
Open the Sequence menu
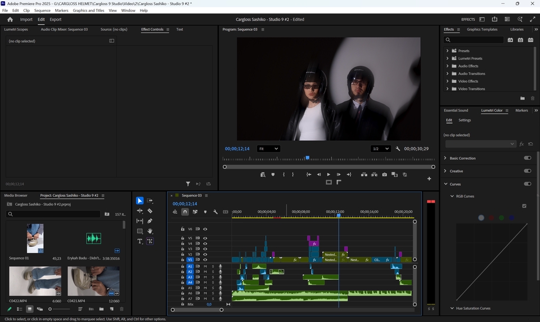click(42, 11)
